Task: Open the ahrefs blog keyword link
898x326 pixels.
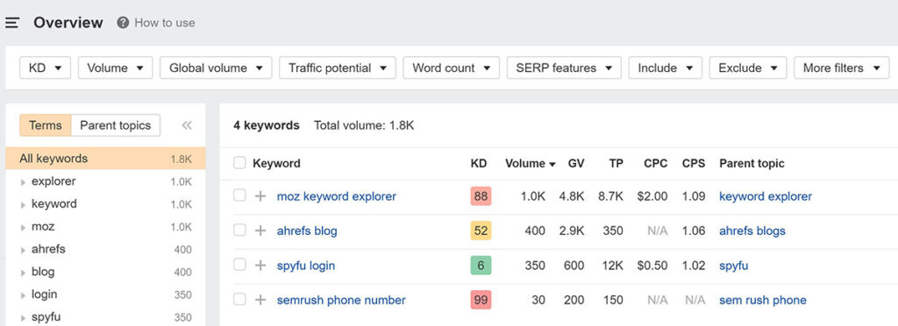Action: click(x=307, y=231)
